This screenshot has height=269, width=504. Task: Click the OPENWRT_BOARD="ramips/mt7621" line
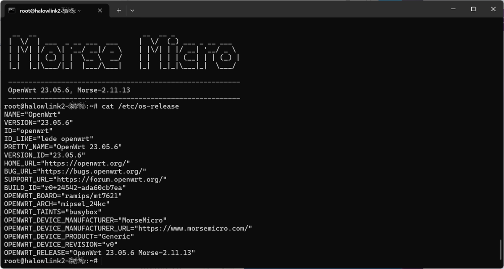coord(63,196)
